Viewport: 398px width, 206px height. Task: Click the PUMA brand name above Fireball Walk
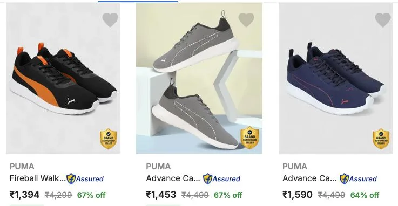22,167
